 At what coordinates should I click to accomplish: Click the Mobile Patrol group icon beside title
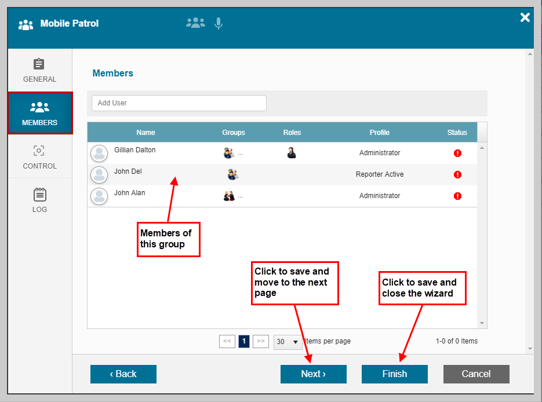coord(26,25)
